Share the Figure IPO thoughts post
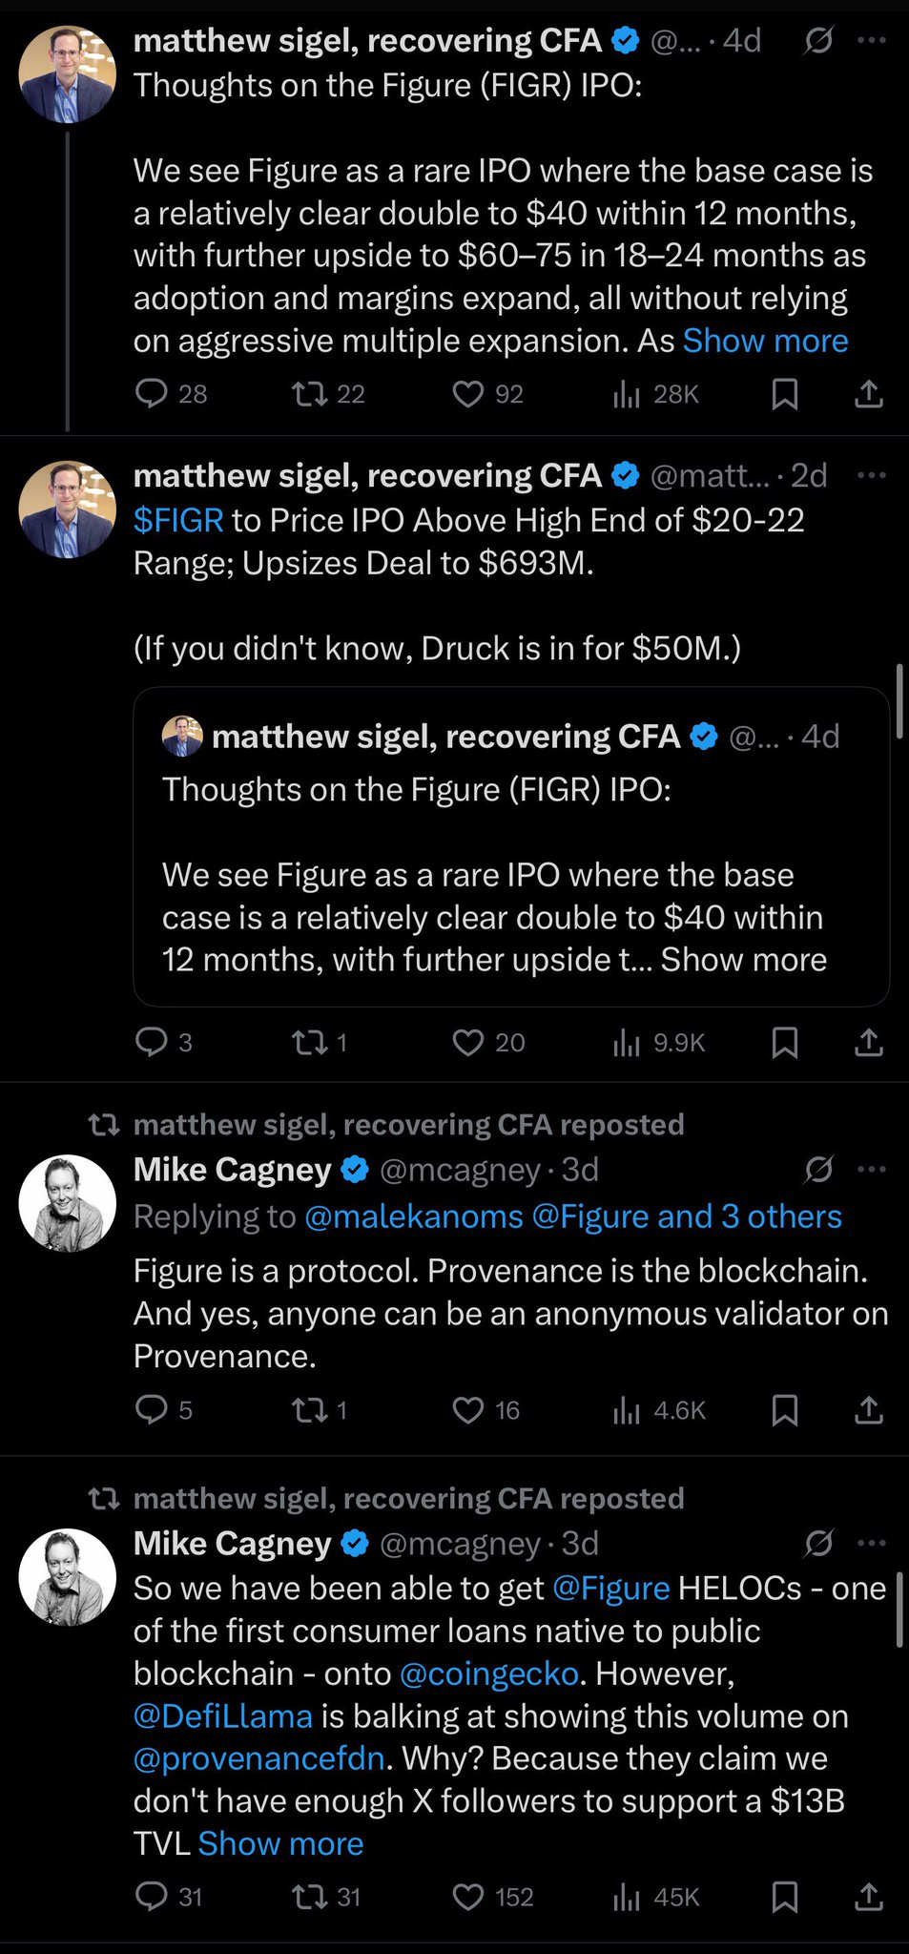909x1954 pixels. pos(868,393)
